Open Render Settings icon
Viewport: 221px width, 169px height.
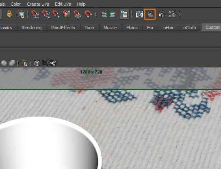click(x=172, y=14)
